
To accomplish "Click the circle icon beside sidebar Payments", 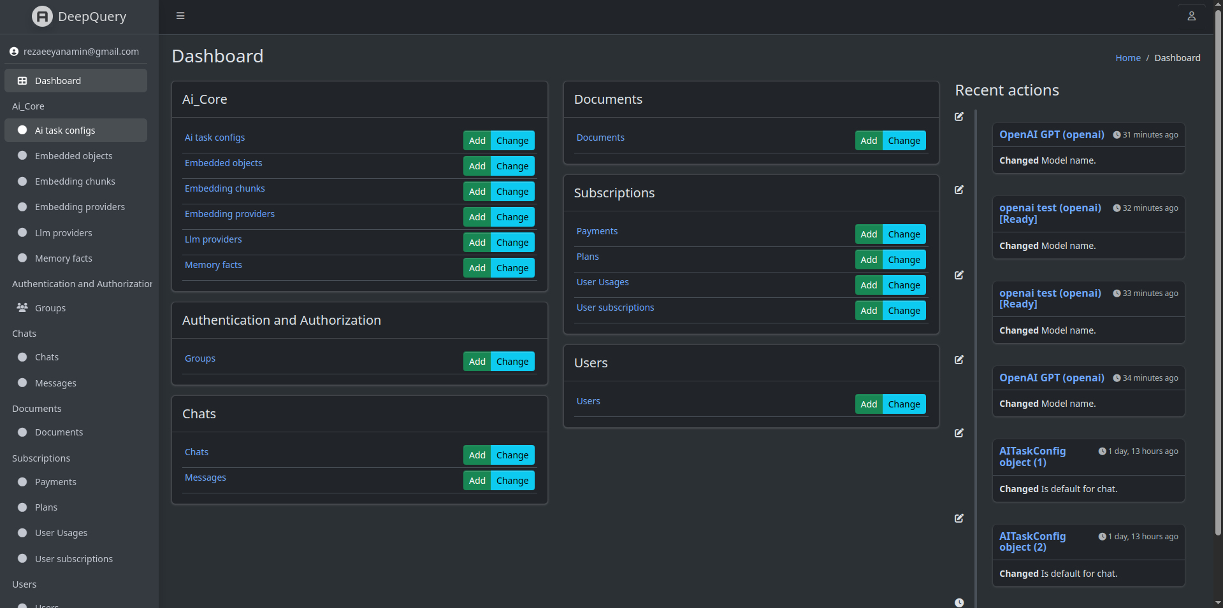I will point(22,481).
